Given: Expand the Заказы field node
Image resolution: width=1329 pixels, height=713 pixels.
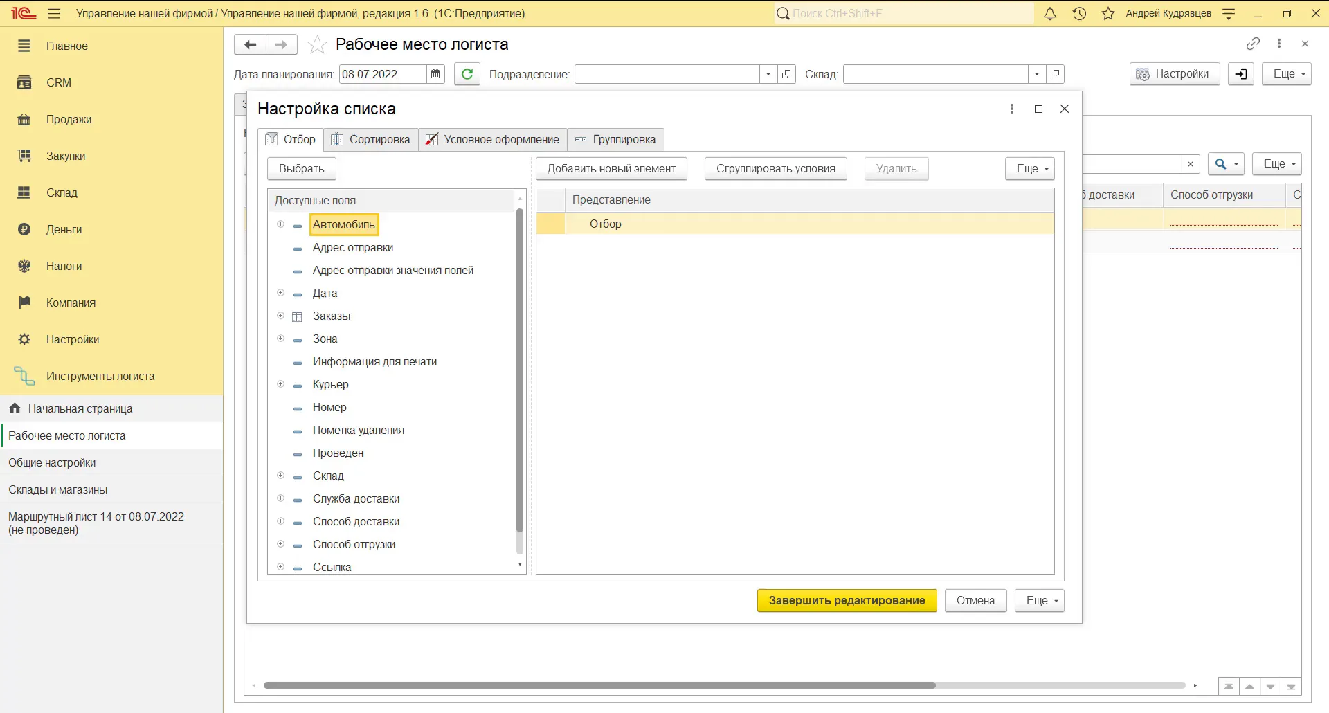Looking at the screenshot, I should 280,316.
